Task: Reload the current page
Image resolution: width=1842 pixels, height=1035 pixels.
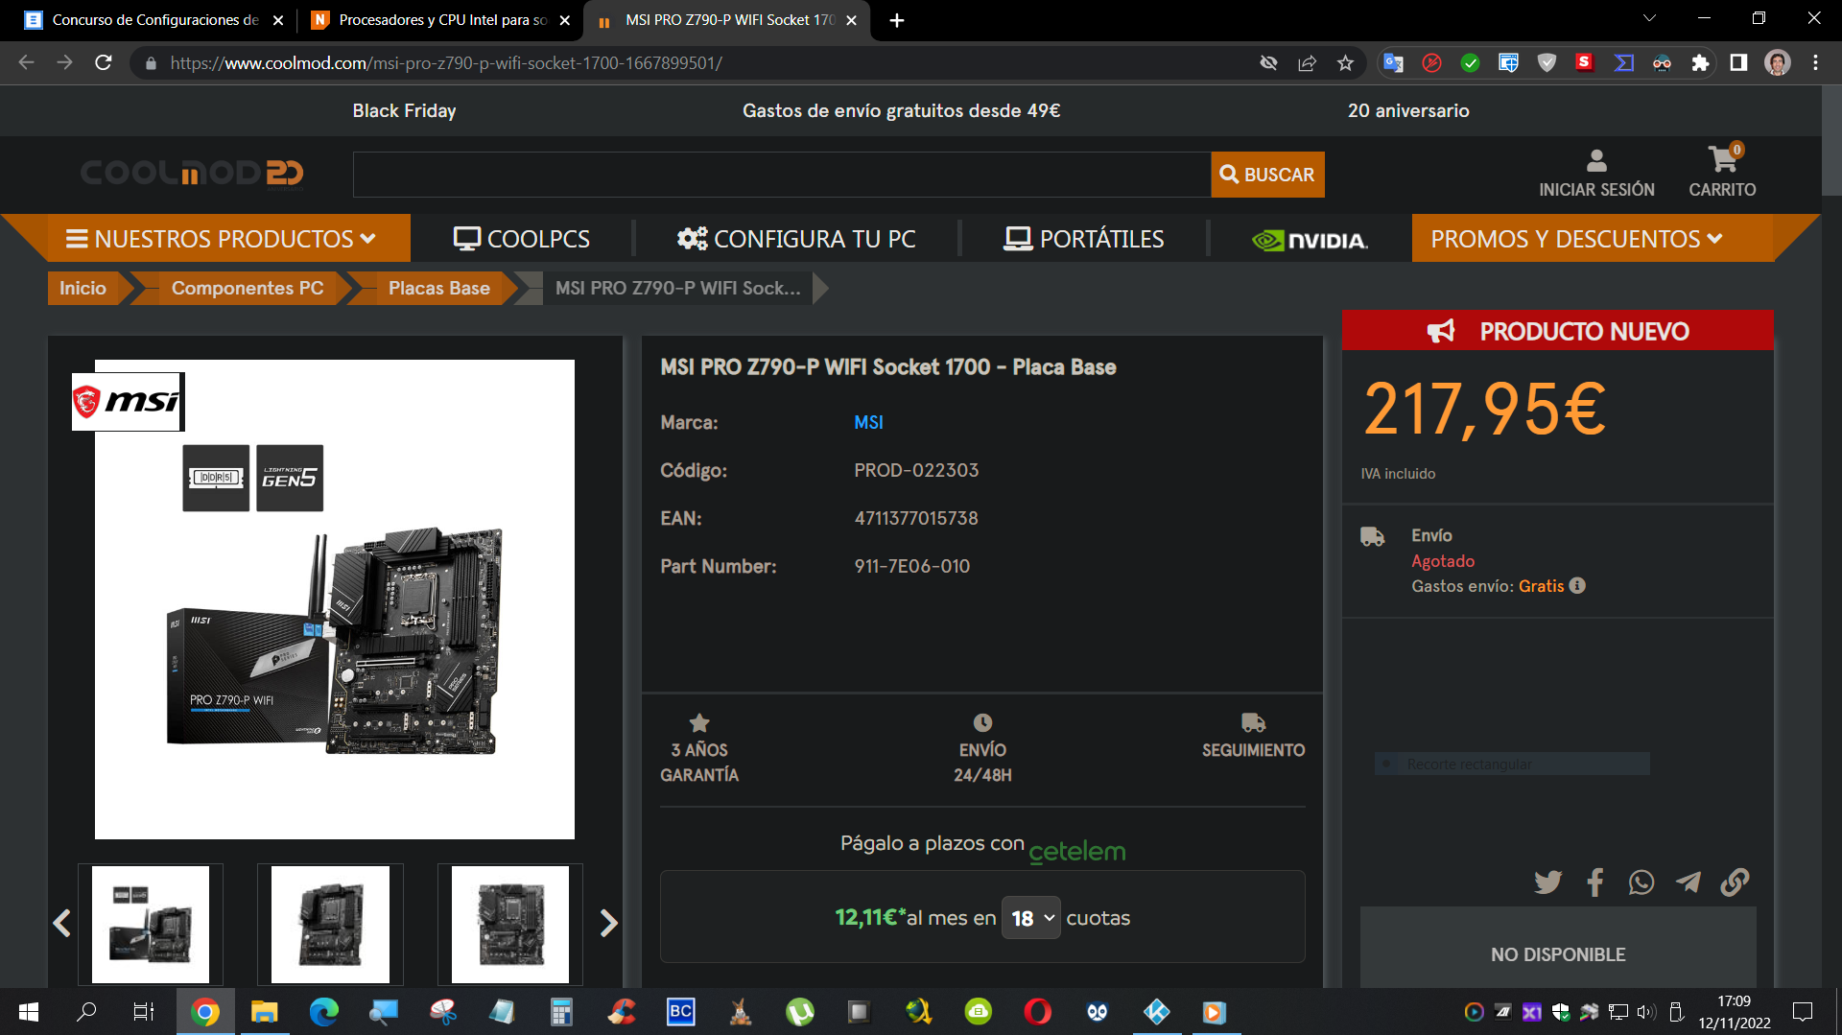Action: click(104, 63)
